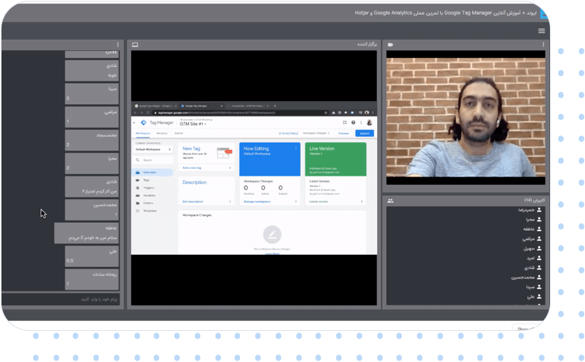
Task: Select the active Google Tag Manager browser tab
Action: point(200,106)
